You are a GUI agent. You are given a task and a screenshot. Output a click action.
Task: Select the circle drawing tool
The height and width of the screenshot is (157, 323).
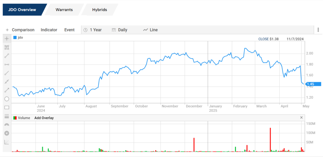[7, 99]
